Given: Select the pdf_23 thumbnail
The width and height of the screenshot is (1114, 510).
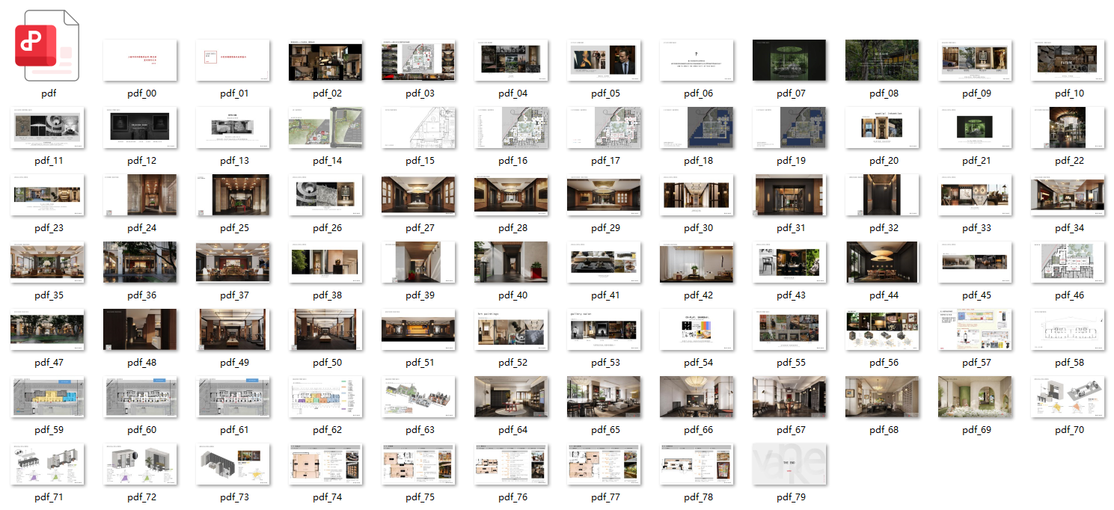Looking at the screenshot, I should coord(47,195).
